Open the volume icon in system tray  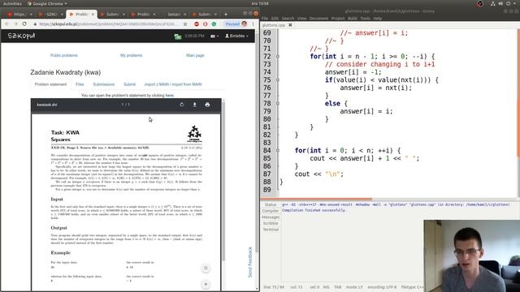[x=500, y=3]
